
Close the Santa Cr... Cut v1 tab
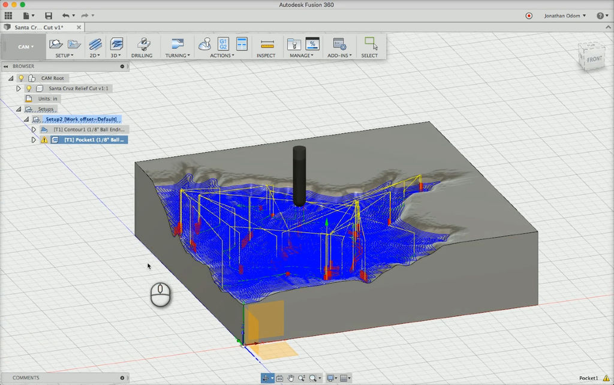click(x=79, y=28)
